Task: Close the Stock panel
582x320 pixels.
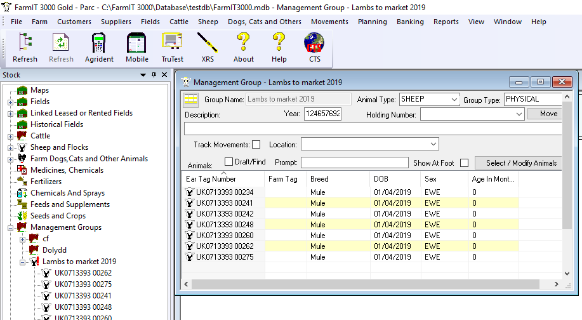Action: [x=164, y=75]
